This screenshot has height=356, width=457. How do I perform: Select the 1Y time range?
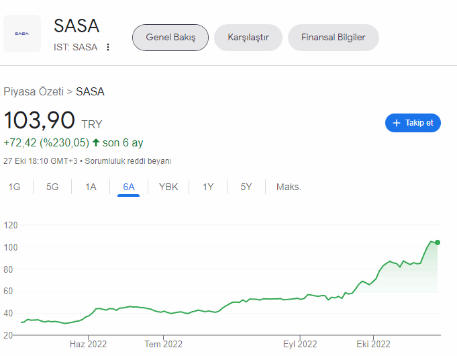208,187
